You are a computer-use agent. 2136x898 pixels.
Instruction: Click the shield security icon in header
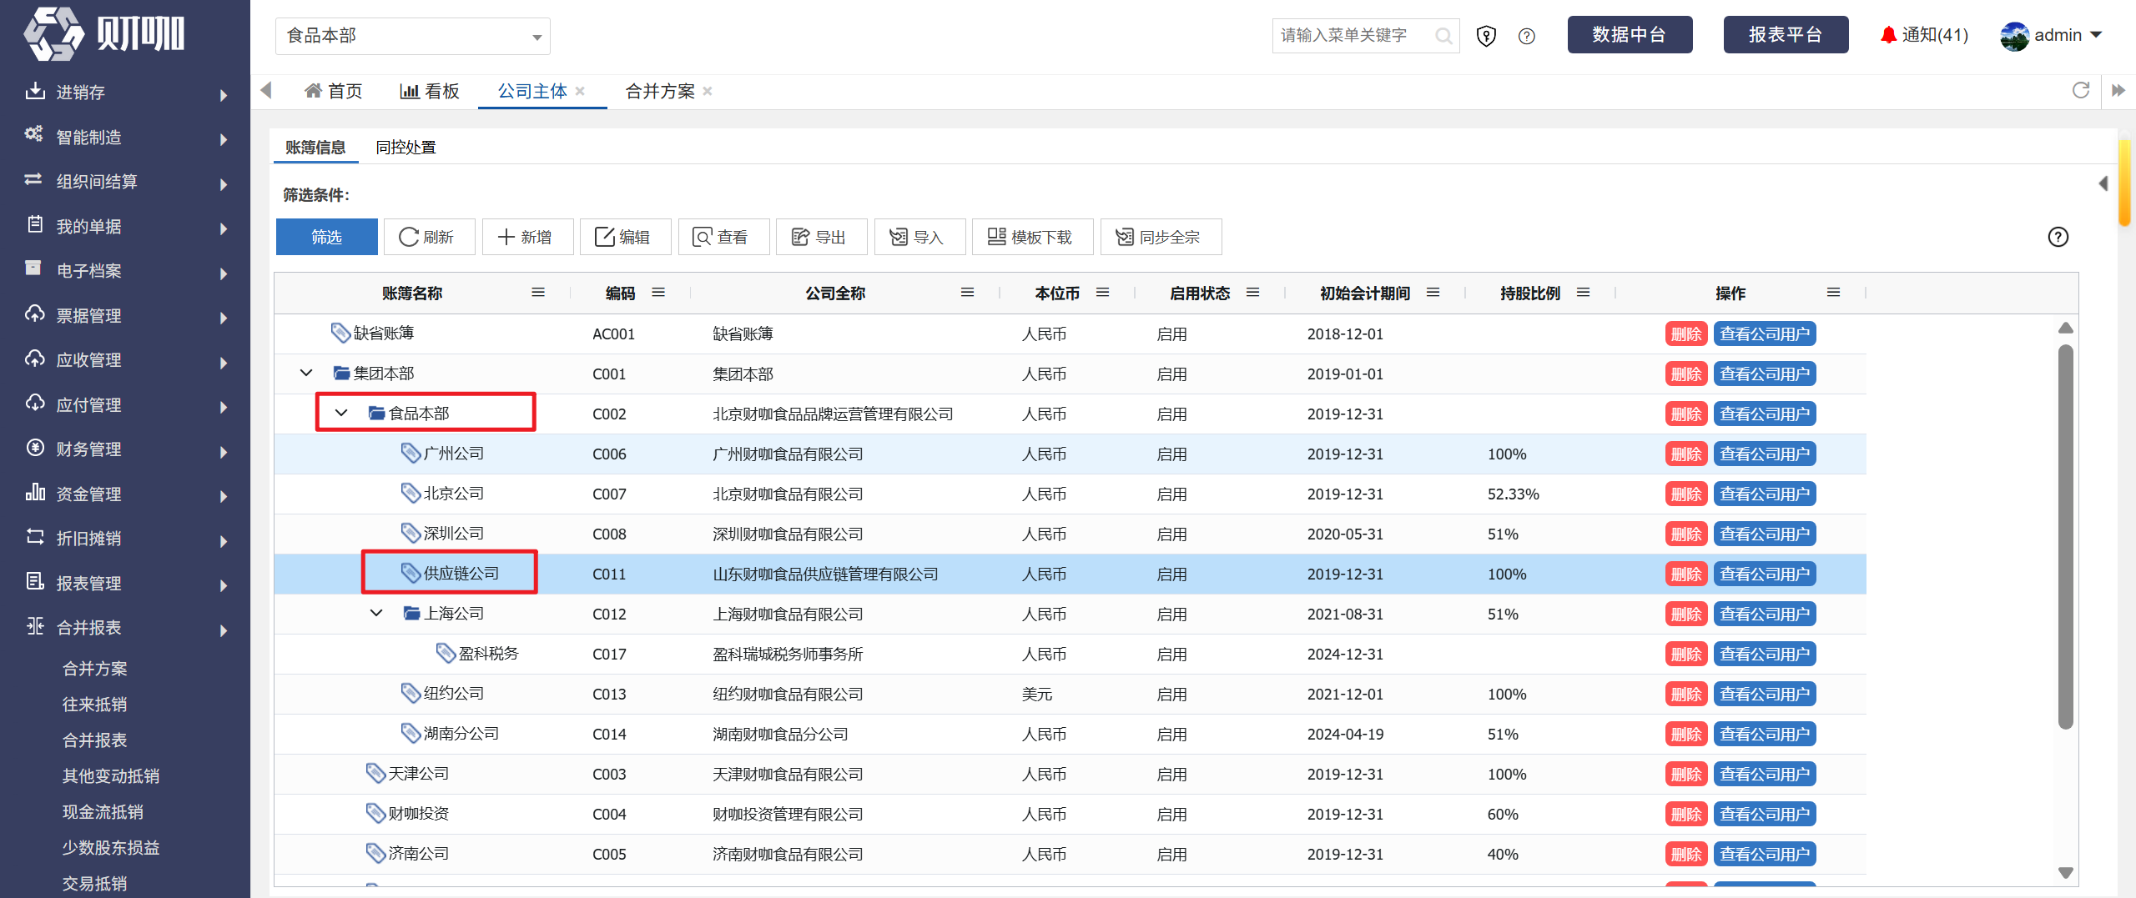[1486, 36]
